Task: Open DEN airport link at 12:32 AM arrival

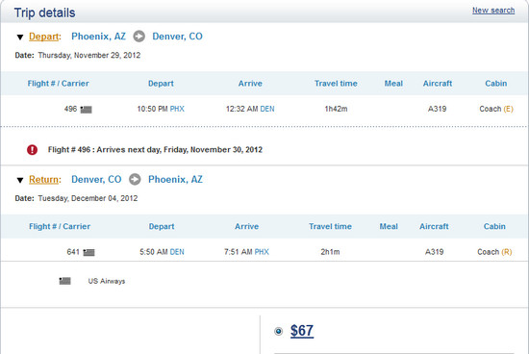Action: click(x=267, y=109)
